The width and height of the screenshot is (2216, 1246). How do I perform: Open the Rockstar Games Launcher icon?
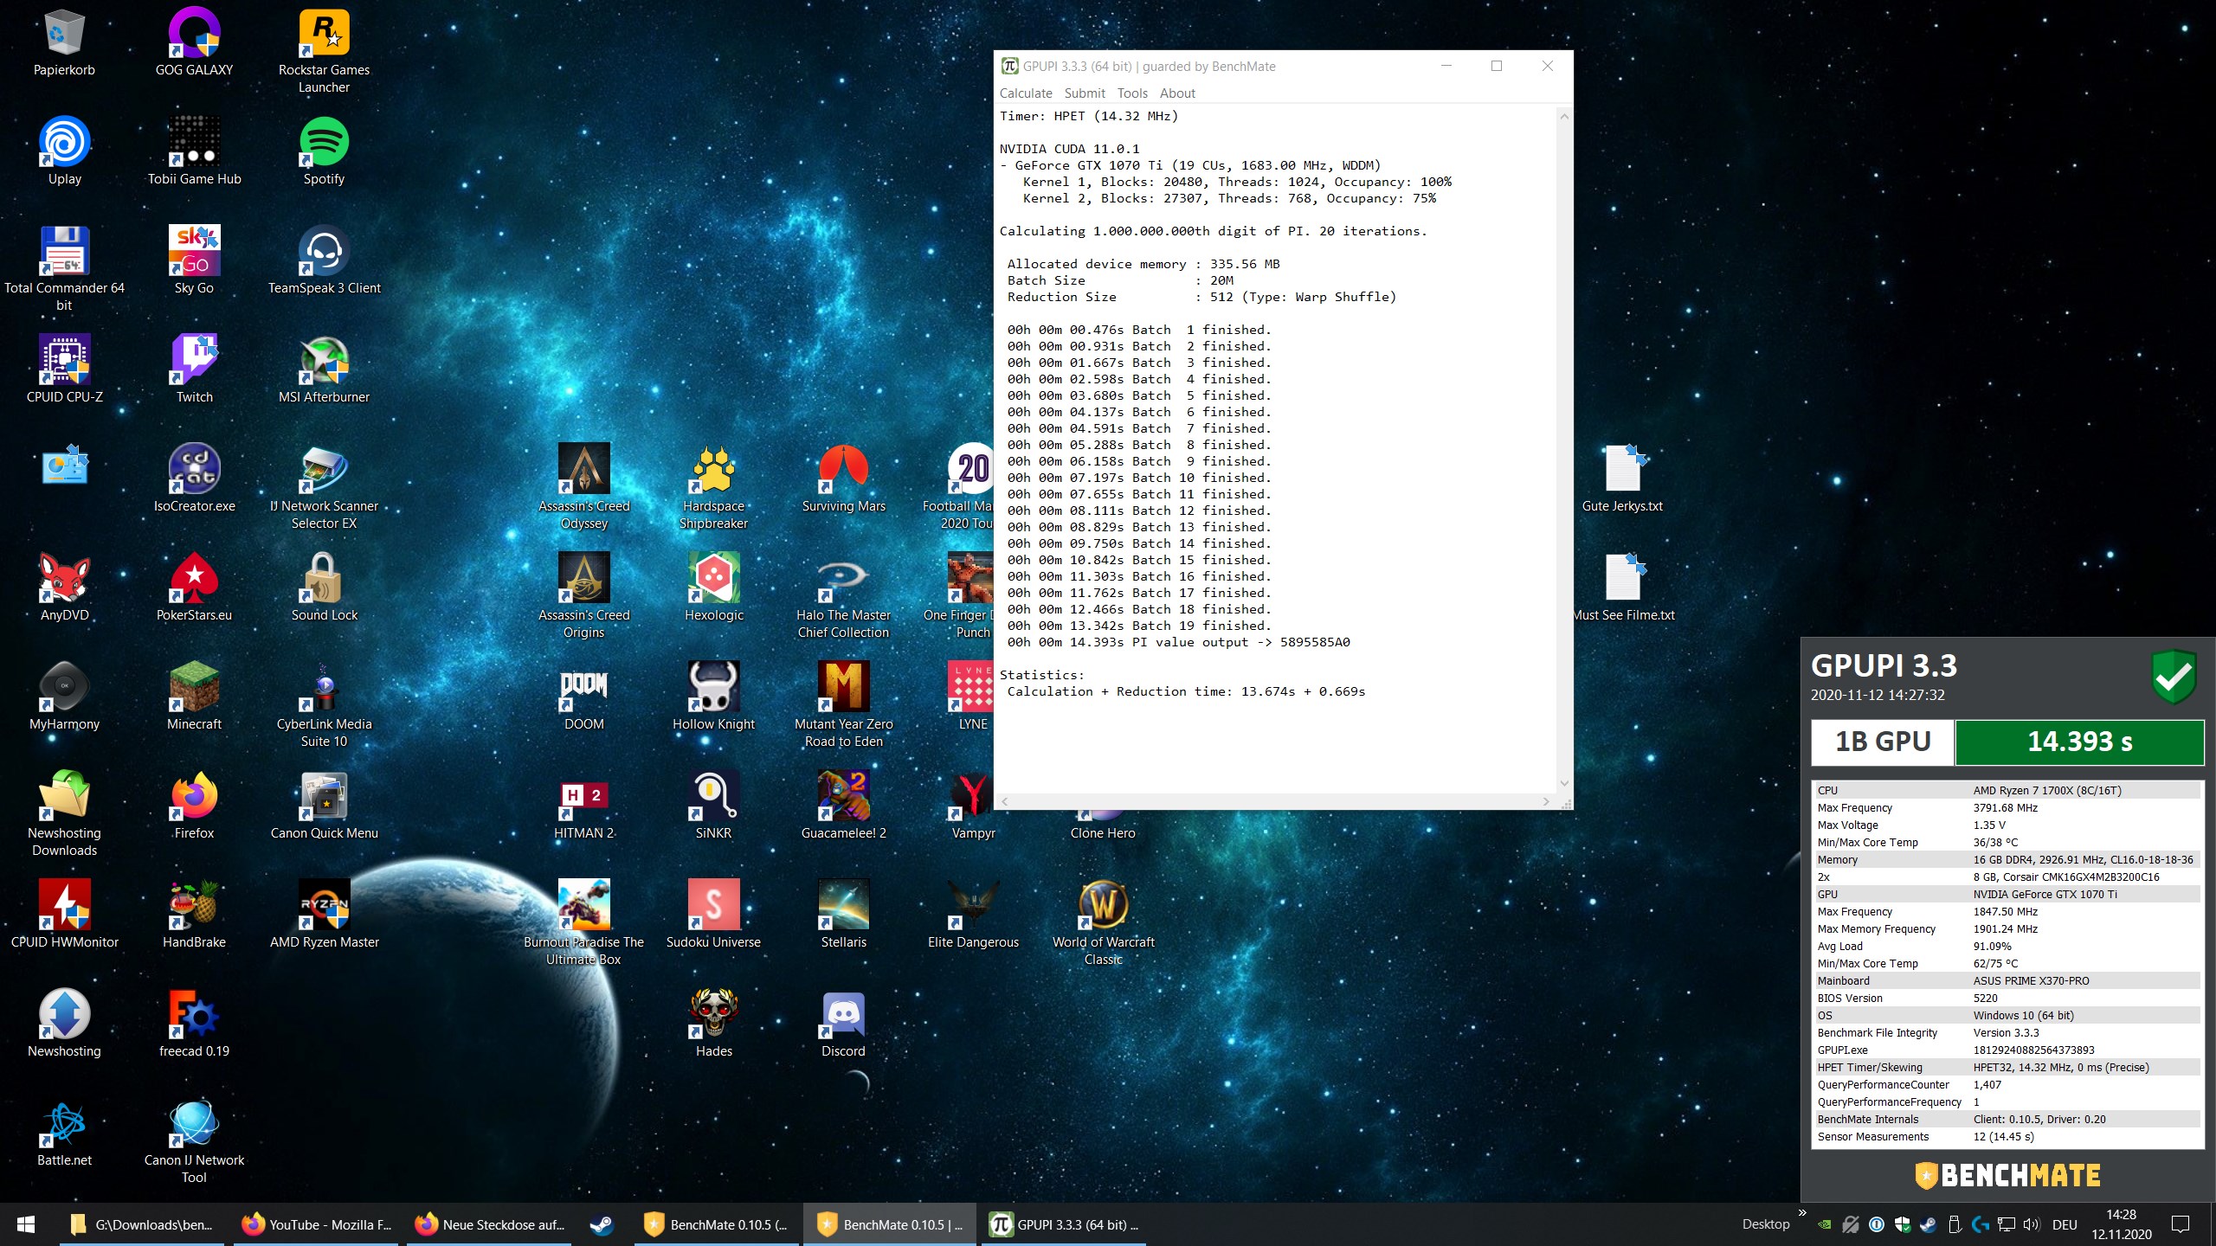[x=324, y=50]
